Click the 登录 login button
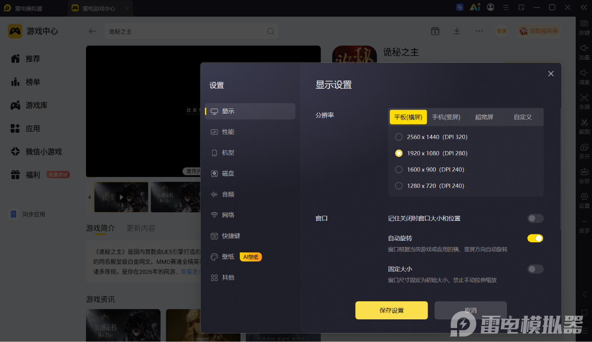This screenshot has height=342, width=592. [502, 31]
